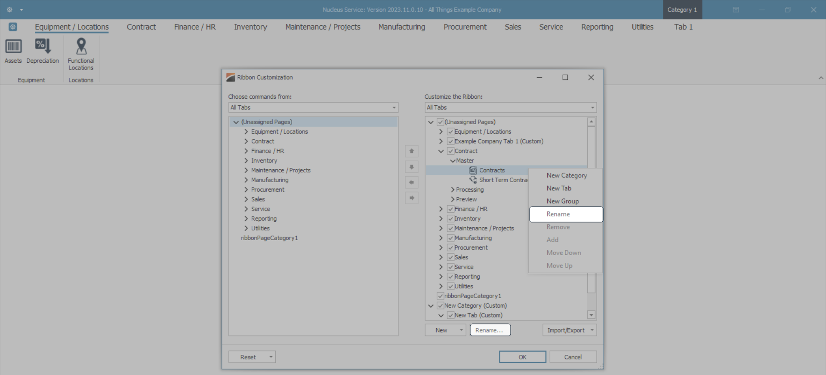This screenshot has width=826, height=375.
Task: Click the Reset button
Action: click(x=248, y=357)
